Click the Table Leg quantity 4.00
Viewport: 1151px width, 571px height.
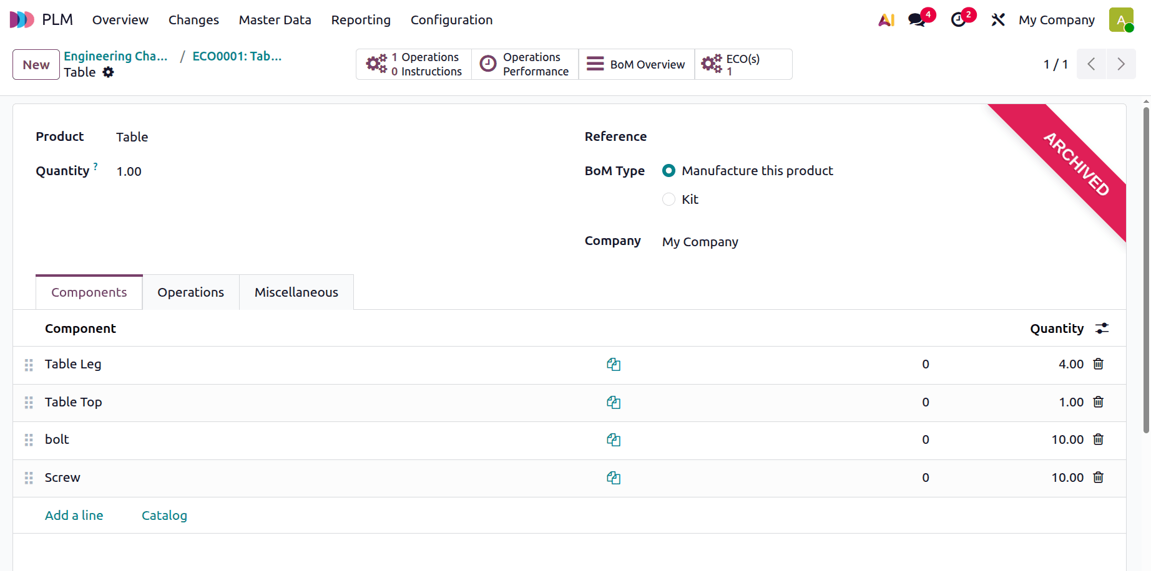click(1071, 364)
